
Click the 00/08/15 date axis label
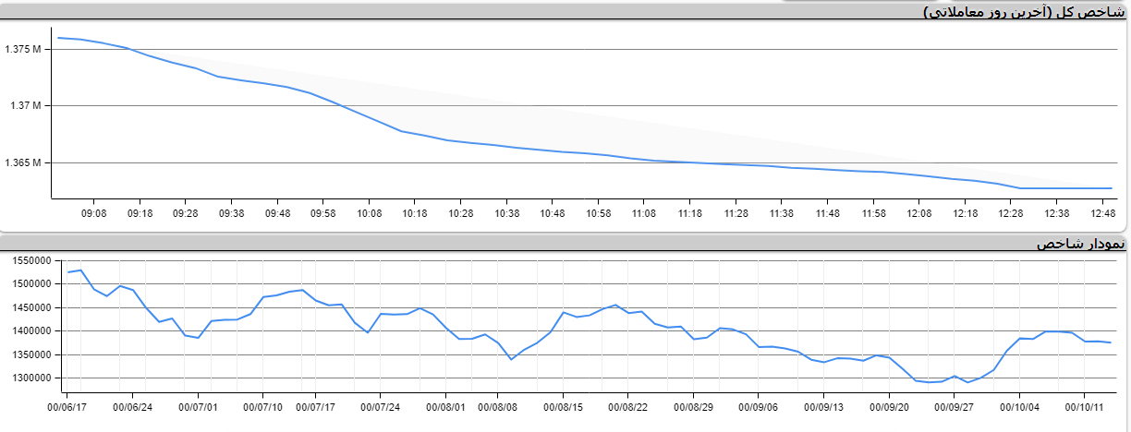pos(563,406)
